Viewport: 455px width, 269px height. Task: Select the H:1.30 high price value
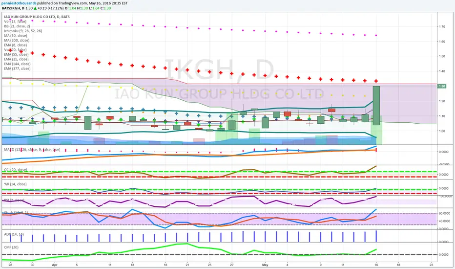pyautogui.click(x=82, y=8)
